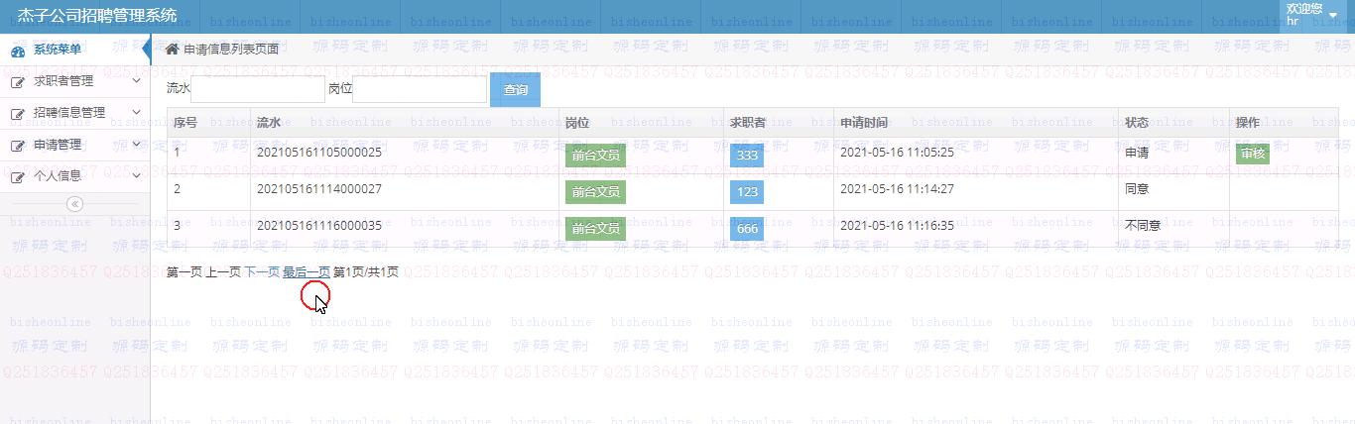Click 前台文员 tag in row 1
This screenshot has width=1355, height=424.
pos(595,155)
